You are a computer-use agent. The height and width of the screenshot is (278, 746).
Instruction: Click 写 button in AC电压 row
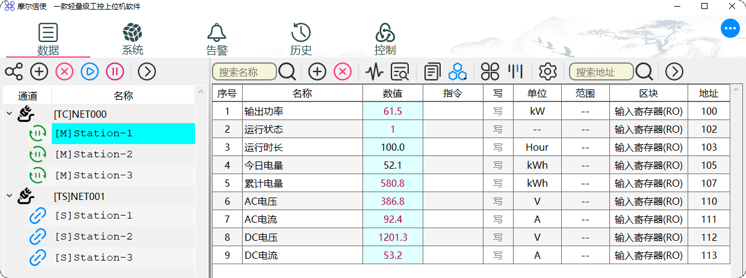pos(498,201)
